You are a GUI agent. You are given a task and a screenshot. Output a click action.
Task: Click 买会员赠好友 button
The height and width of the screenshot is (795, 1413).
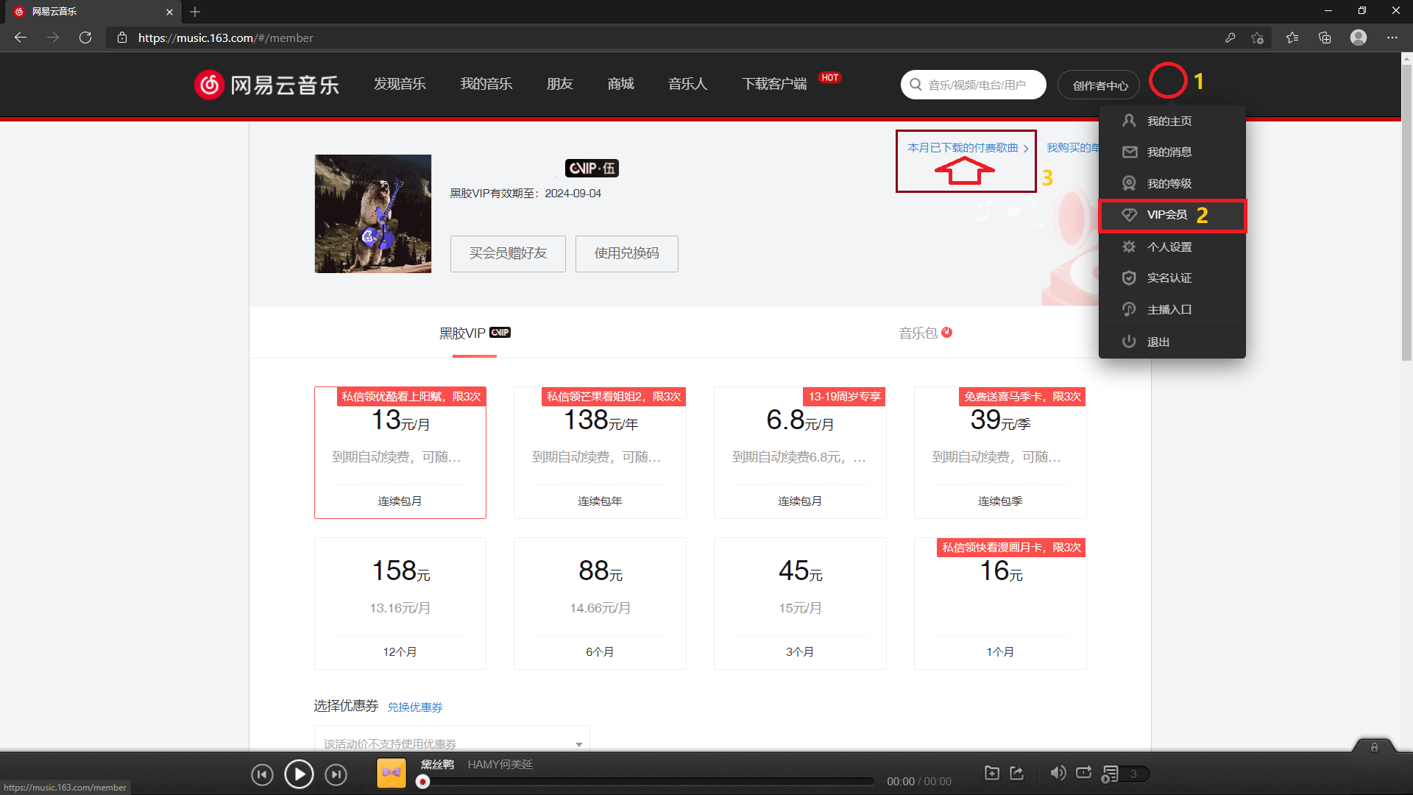[x=508, y=253]
